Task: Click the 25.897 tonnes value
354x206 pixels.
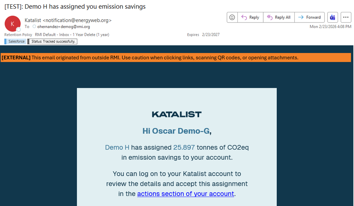Action: tap(184, 148)
